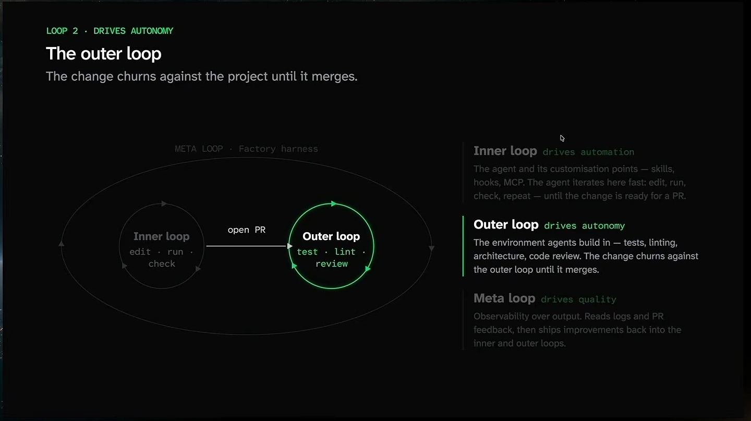Select the Meta loop heading in the sidebar
The width and height of the screenshot is (751, 421).
(504, 298)
